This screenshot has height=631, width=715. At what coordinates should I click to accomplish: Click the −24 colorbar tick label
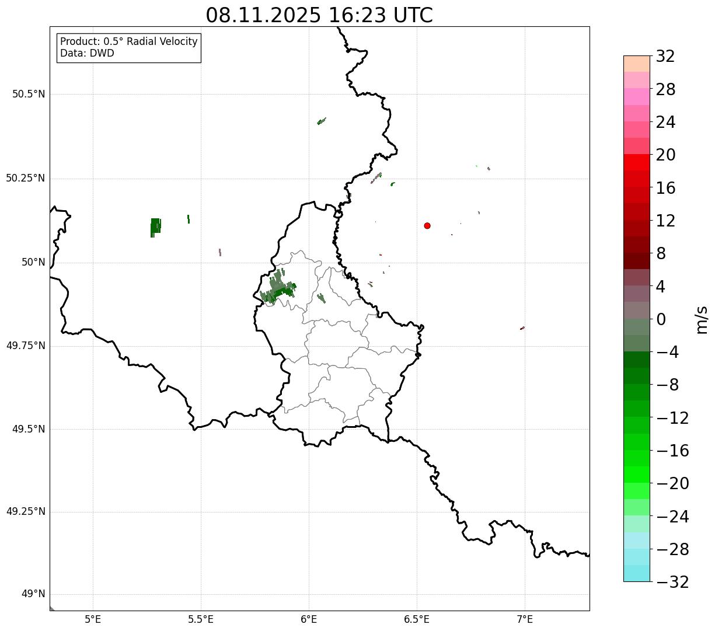[x=672, y=517]
